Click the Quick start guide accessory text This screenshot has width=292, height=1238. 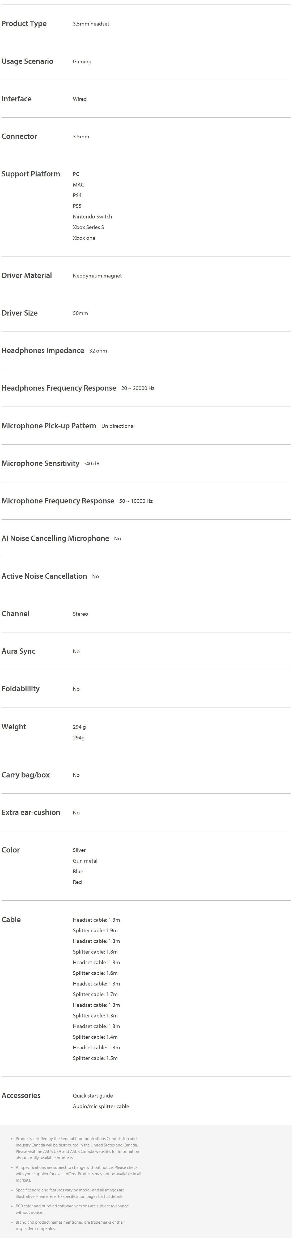point(93,1096)
